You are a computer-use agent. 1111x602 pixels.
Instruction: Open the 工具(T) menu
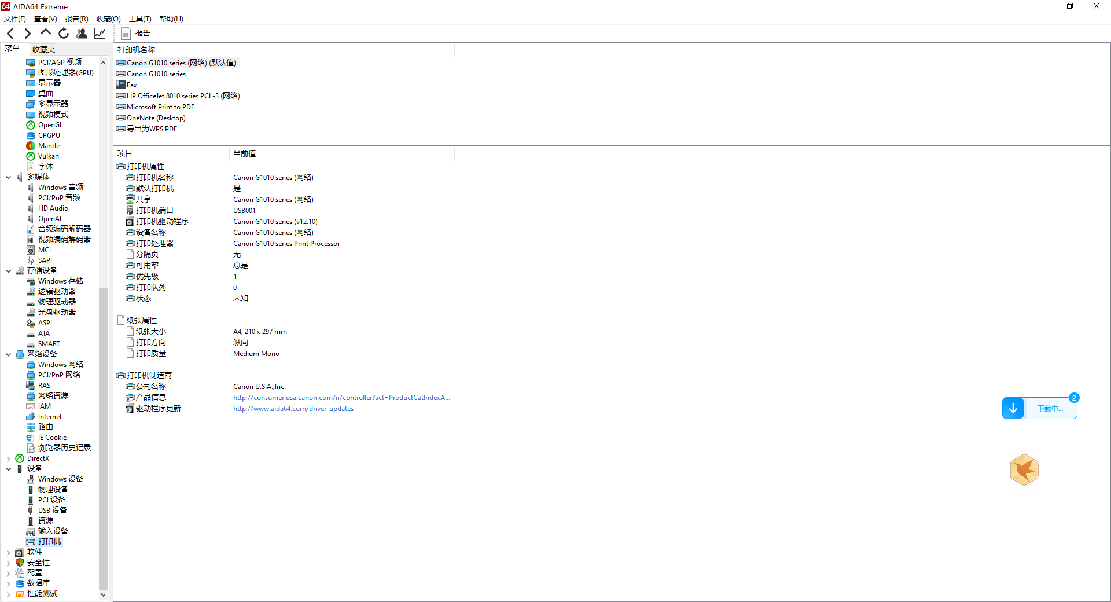[140, 19]
